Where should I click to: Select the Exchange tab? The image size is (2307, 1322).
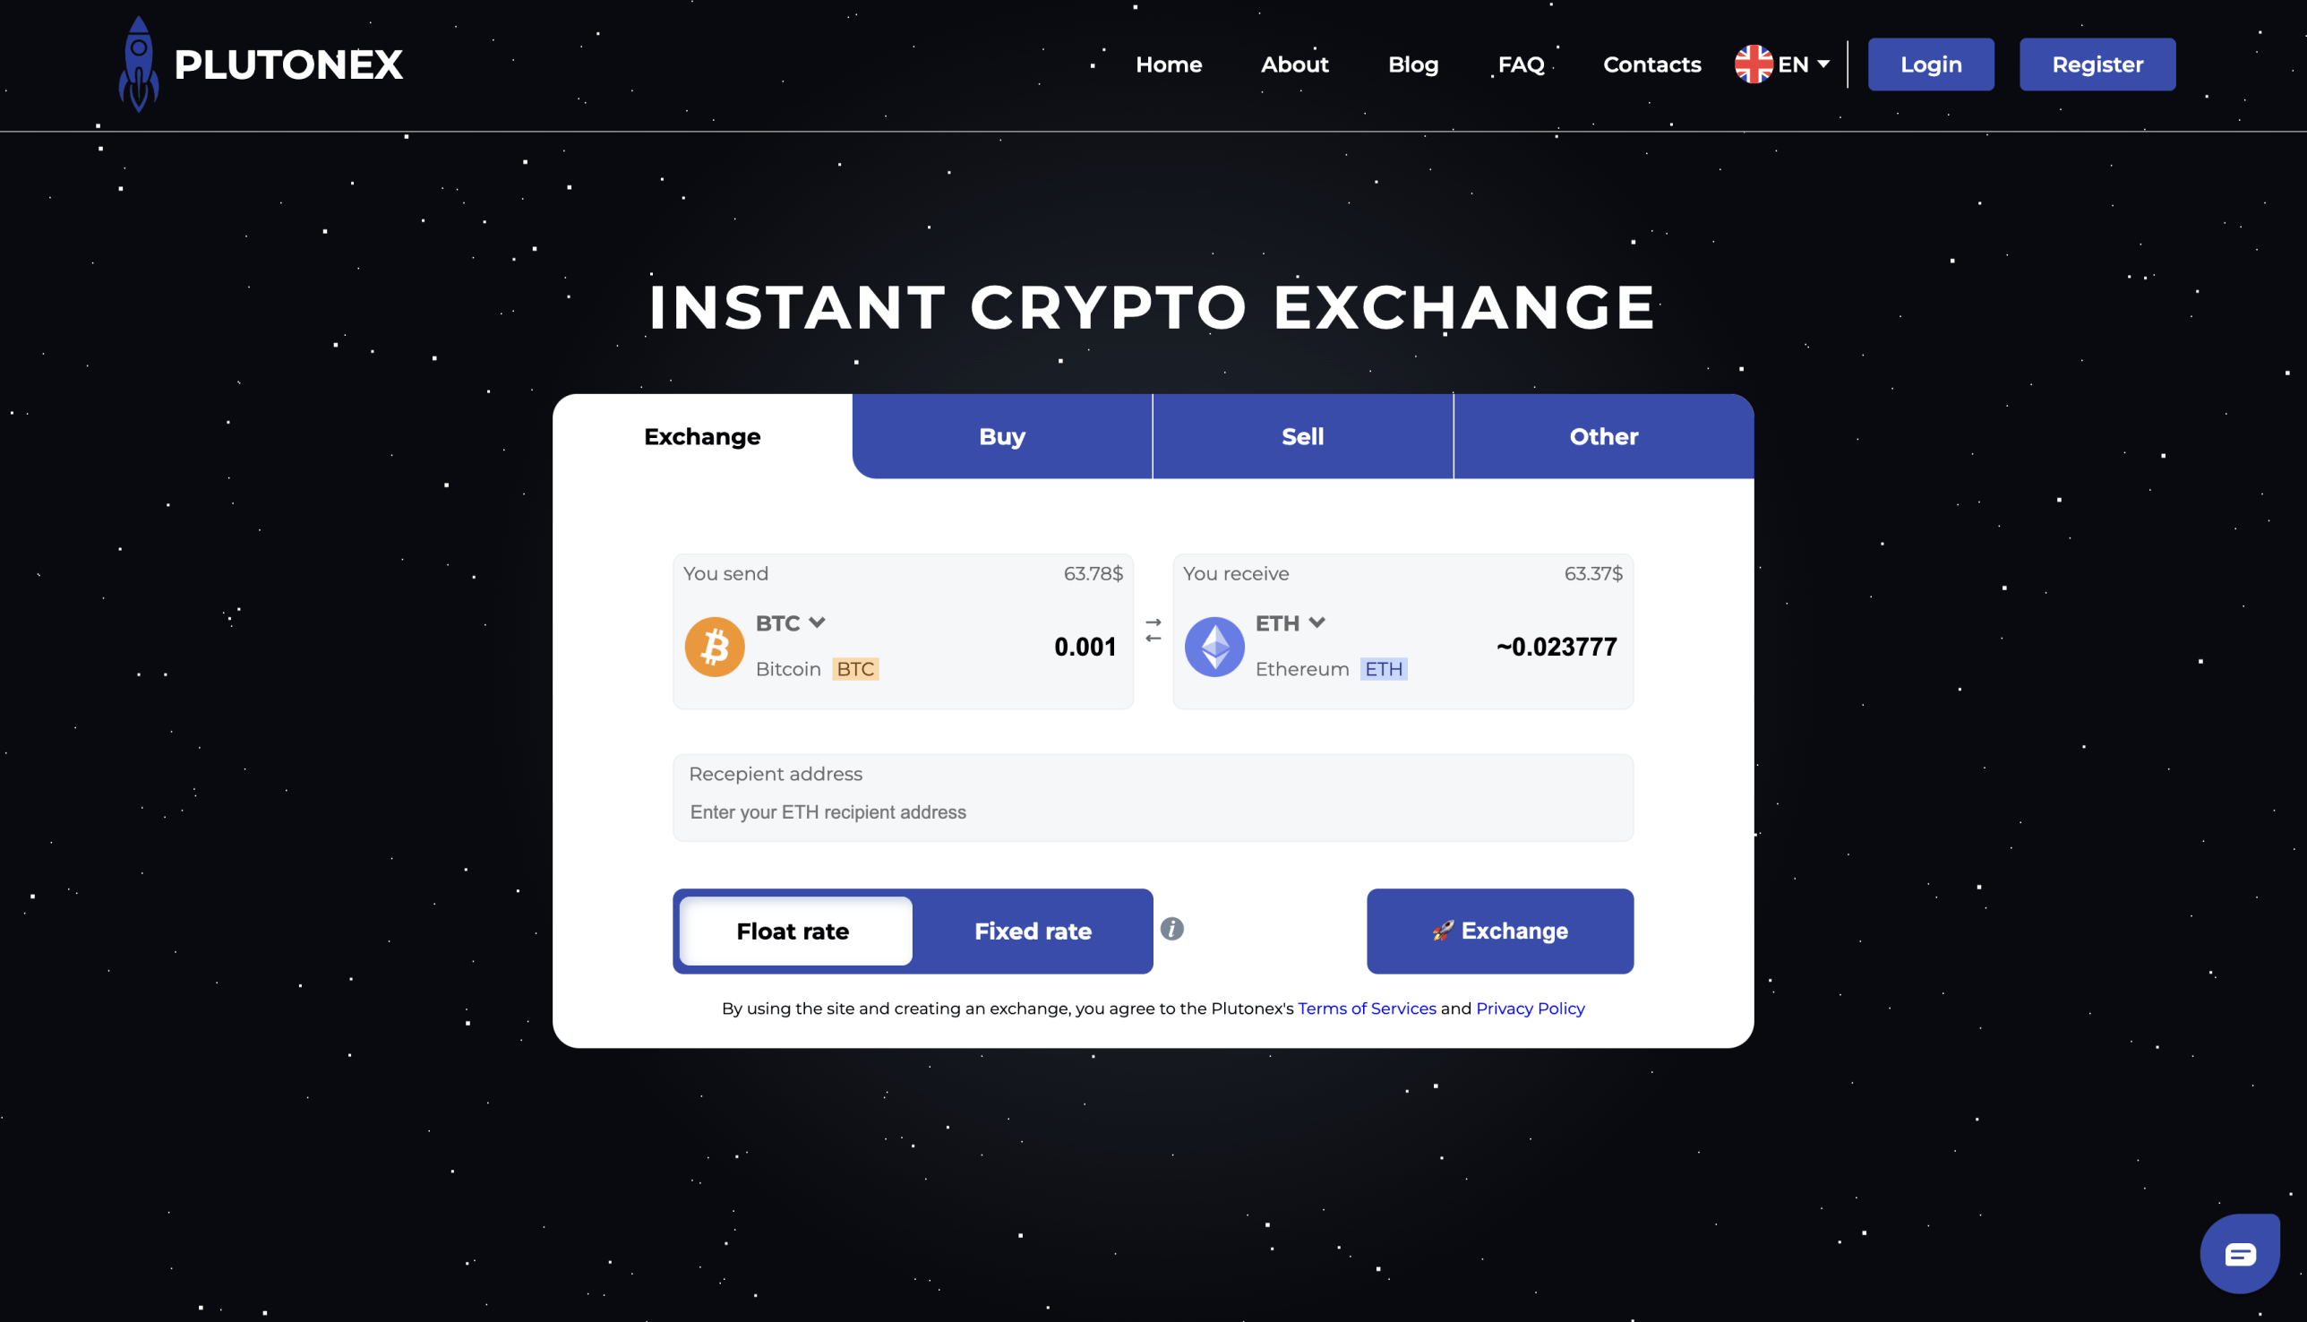click(x=702, y=436)
